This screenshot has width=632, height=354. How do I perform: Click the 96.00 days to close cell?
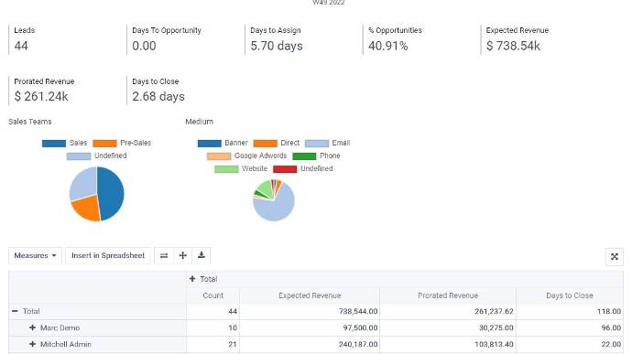coord(570,327)
